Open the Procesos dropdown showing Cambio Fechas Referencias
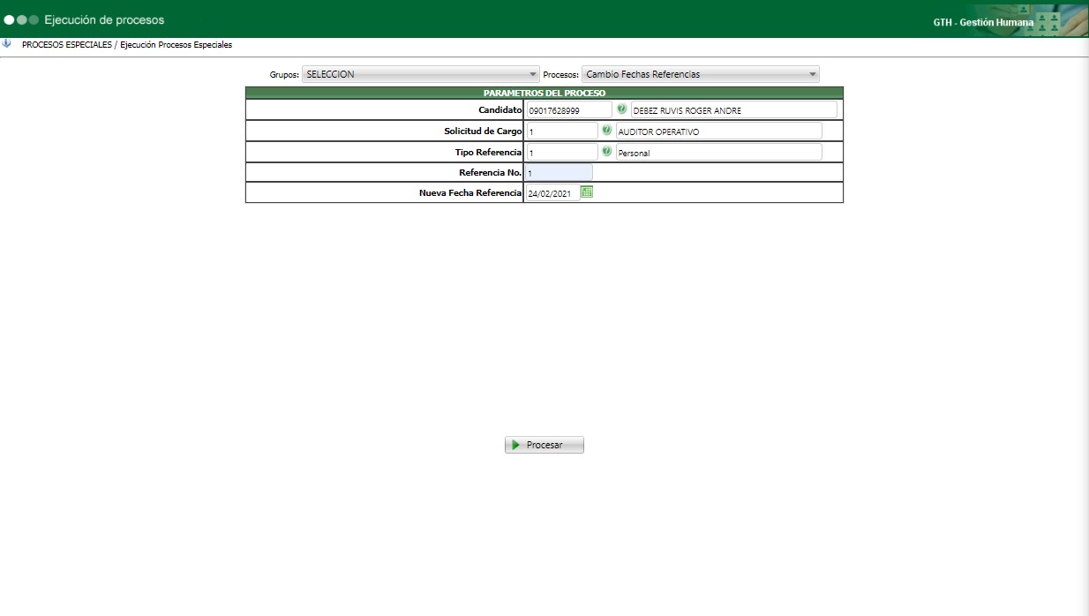The image size is (1089, 616). 701,74
